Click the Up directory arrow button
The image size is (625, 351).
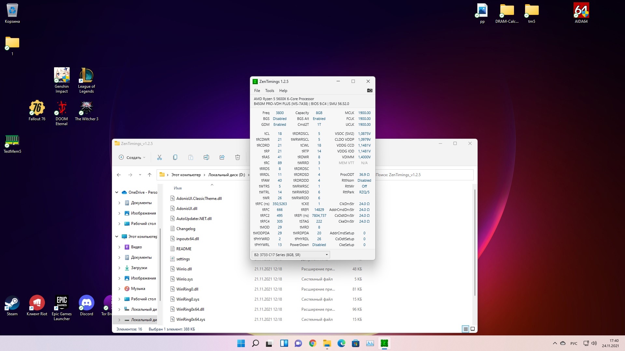click(x=149, y=175)
